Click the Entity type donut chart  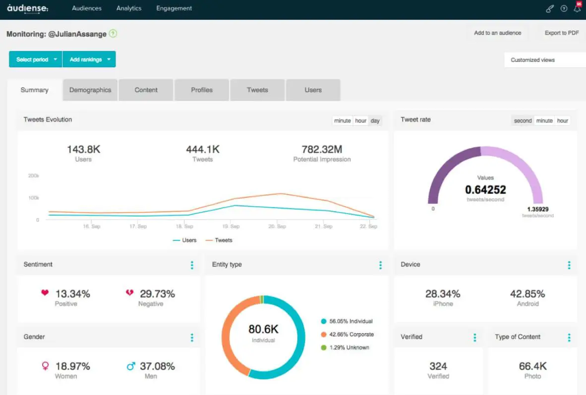[263, 337]
